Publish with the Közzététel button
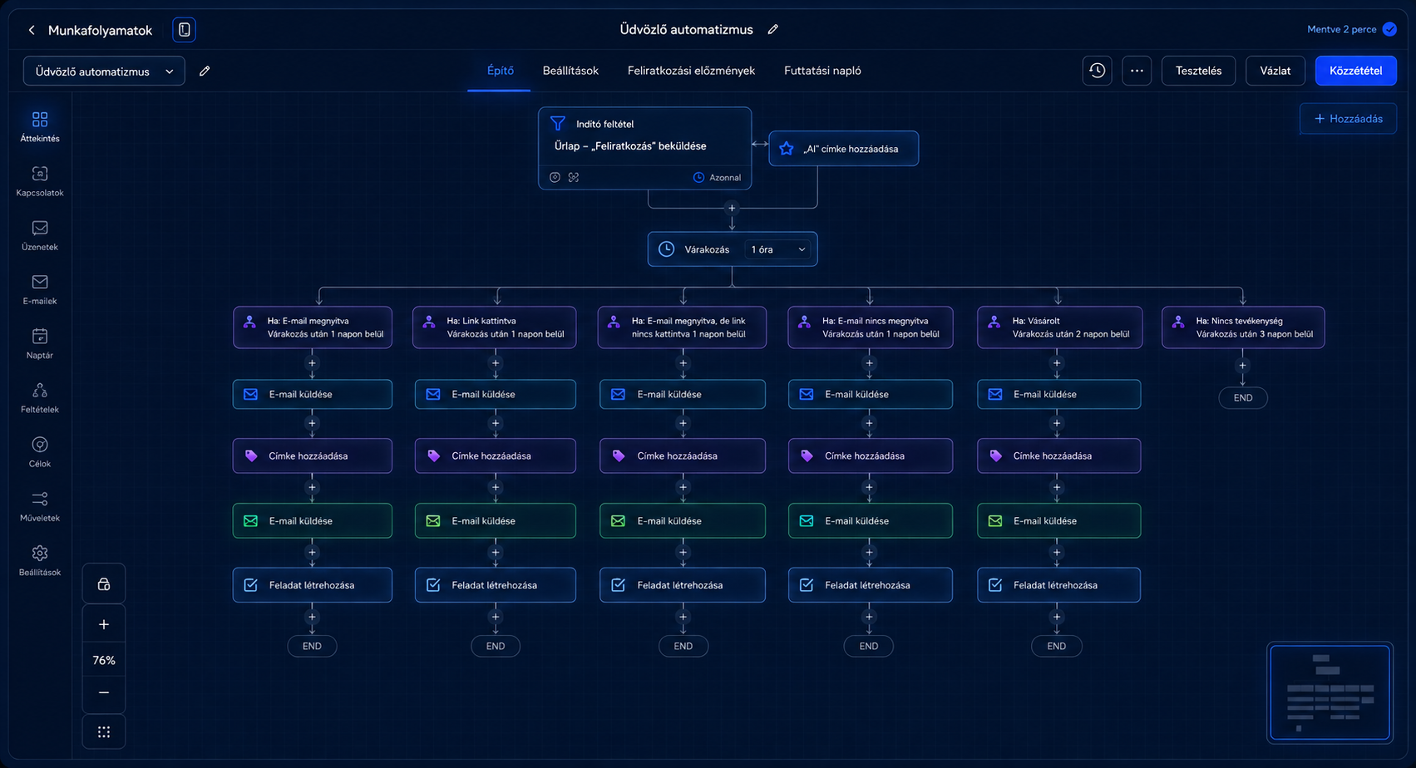Screen dimensions: 1416x768 point(1355,71)
